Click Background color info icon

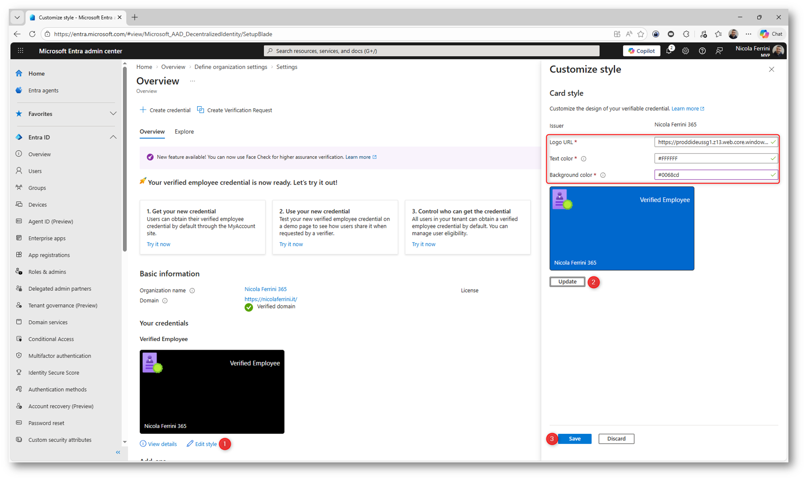pos(603,175)
